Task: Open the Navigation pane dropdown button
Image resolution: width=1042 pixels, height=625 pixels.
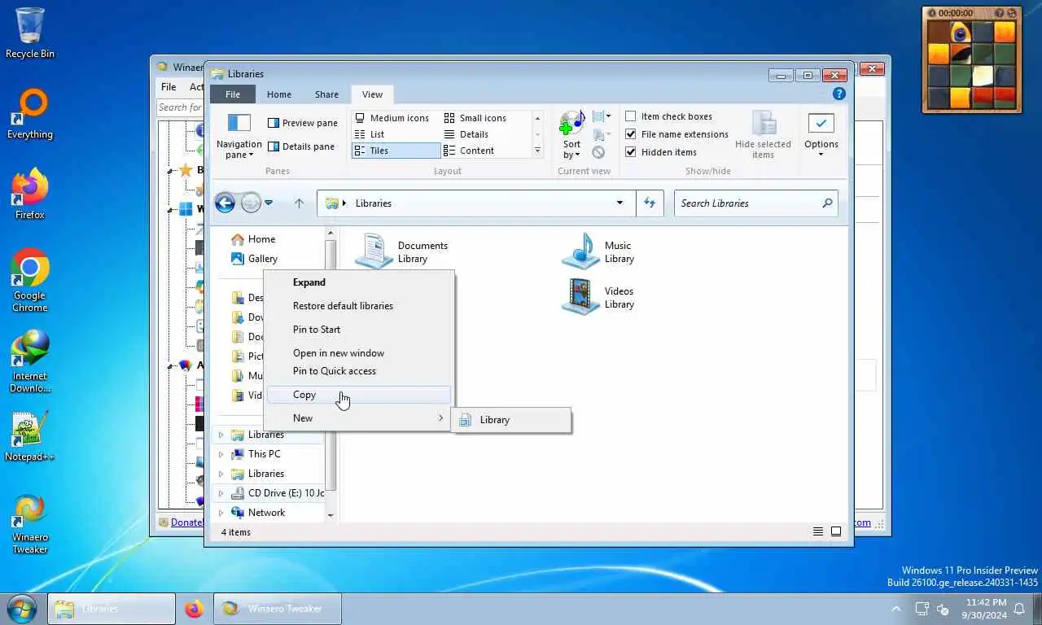Action: pyautogui.click(x=239, y=136)
